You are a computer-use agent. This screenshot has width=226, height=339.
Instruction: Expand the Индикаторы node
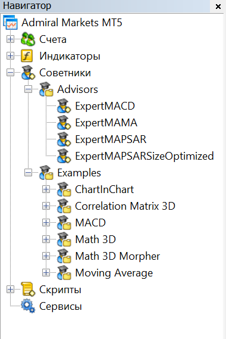[x=10, y=56]
